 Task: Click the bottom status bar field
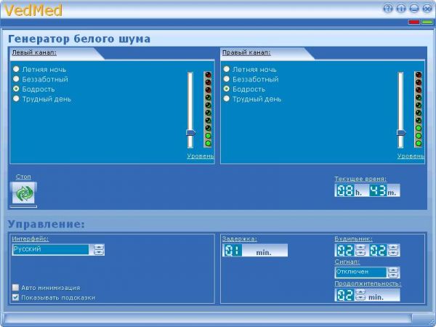coord(208,318)
